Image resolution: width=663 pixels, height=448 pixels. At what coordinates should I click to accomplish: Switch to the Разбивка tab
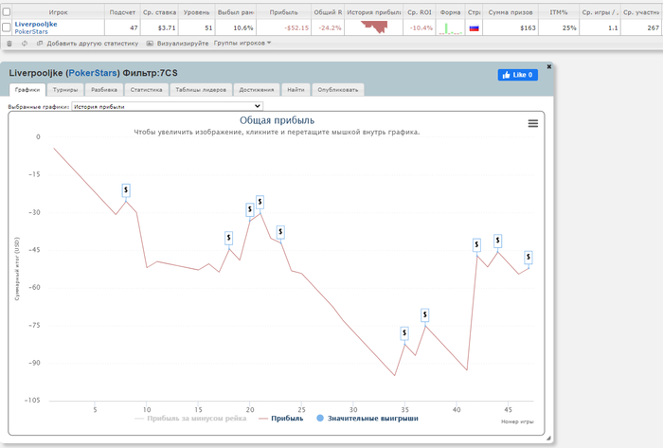[x=104, y=90]
